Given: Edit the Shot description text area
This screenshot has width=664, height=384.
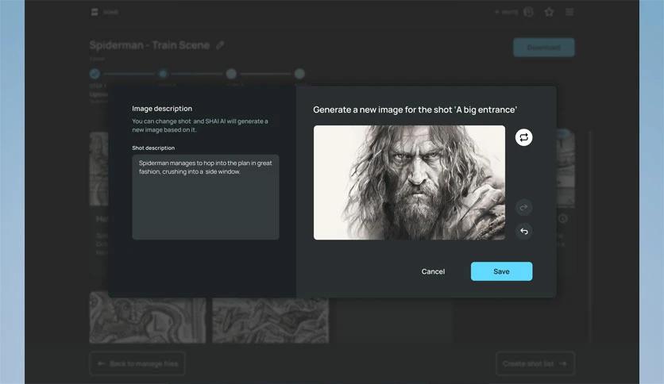Looking at the screenshot, I should (206, 197).
